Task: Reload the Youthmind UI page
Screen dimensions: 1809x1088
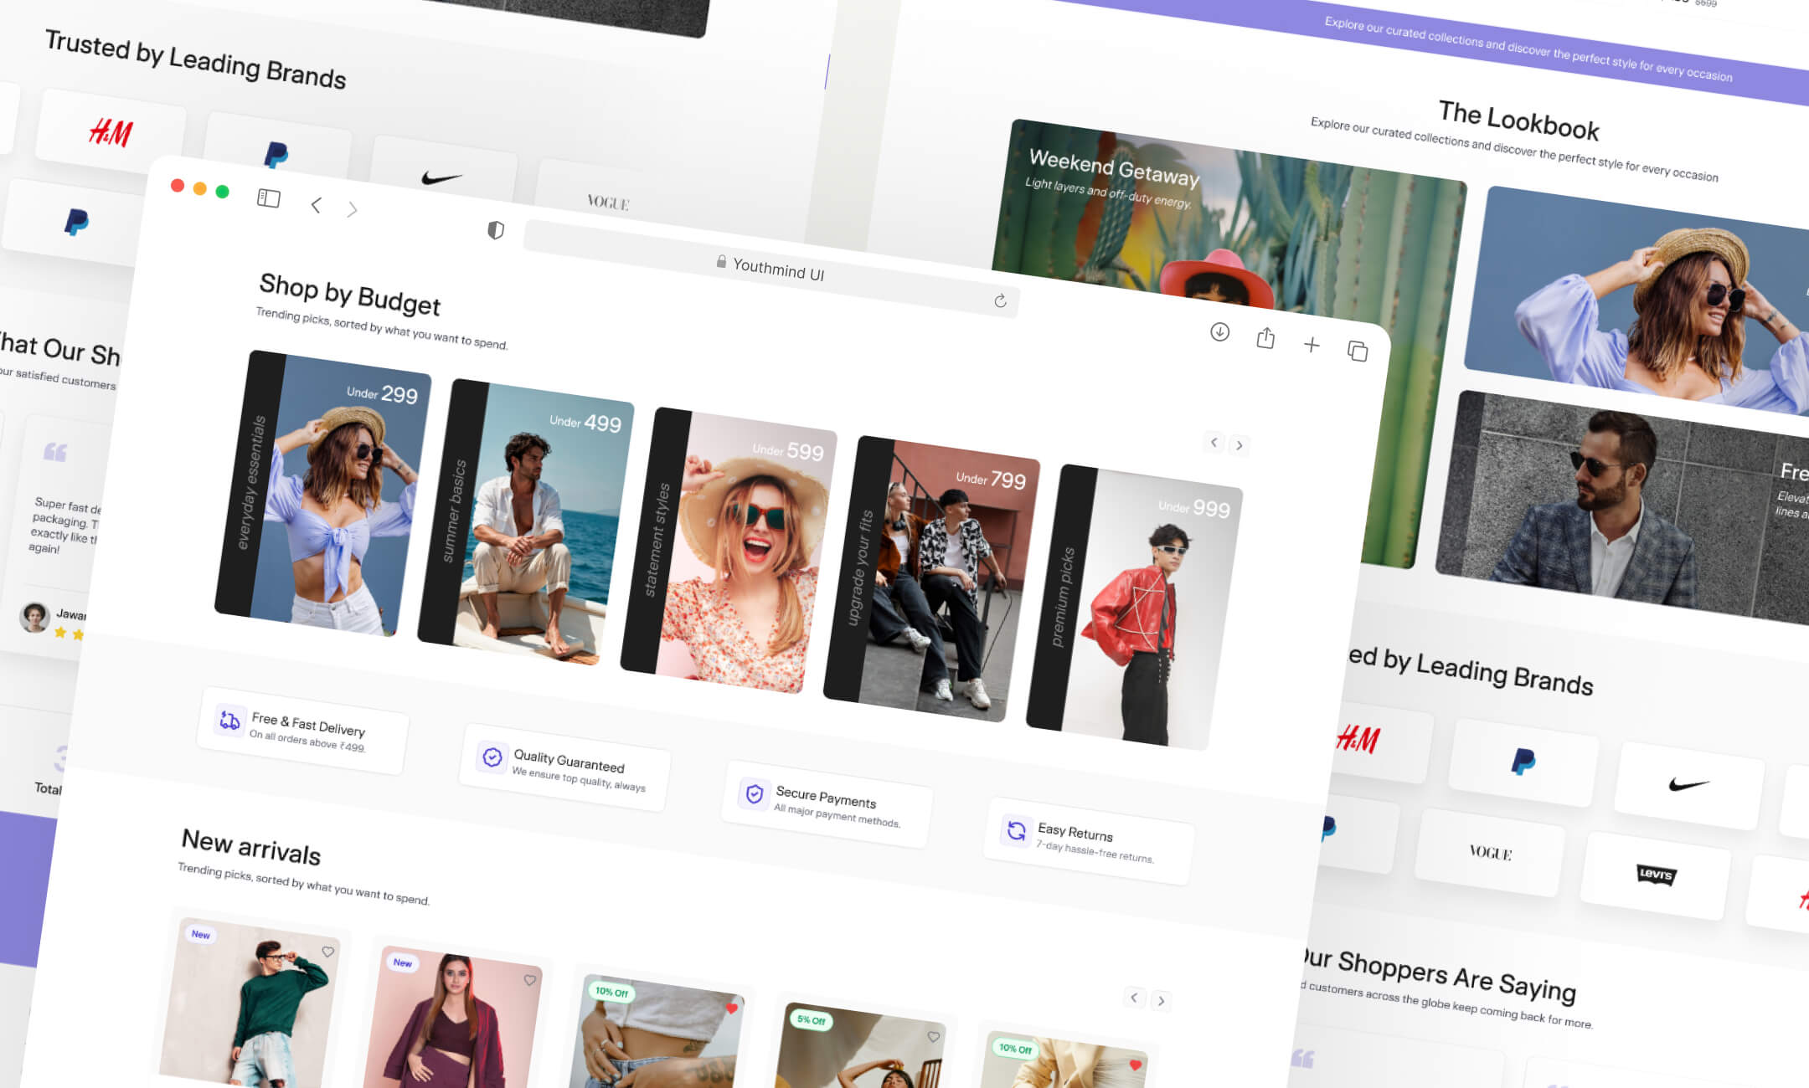Action: 1002,302
